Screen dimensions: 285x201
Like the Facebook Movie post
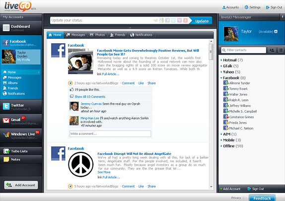tap(141, 83)
